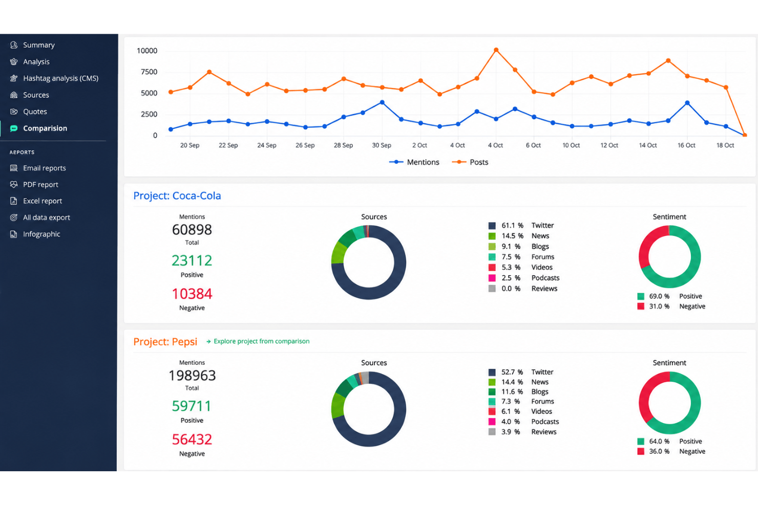The image size is (758, 505).
Task: Click the 20 Sep x-axis label
Action: pos(189,145)
